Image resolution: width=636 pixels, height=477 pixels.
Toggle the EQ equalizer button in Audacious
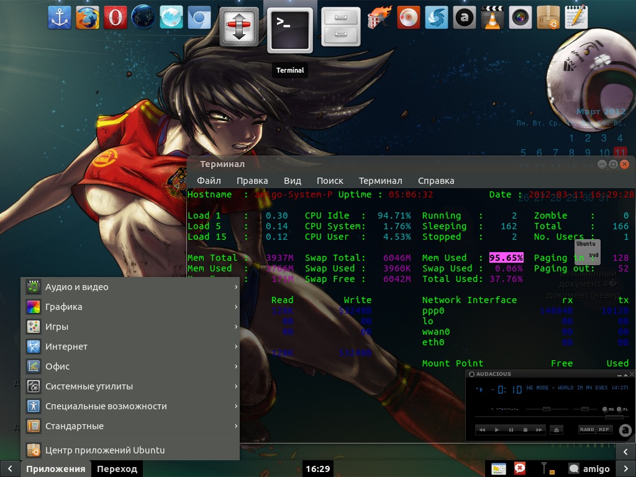609,409
